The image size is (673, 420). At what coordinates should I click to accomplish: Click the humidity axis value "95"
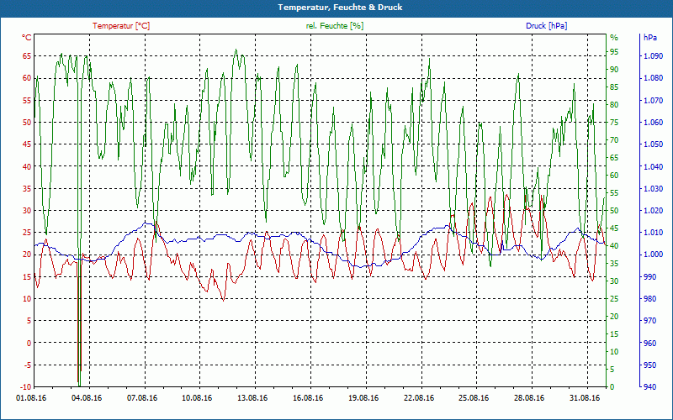[615, 52]
